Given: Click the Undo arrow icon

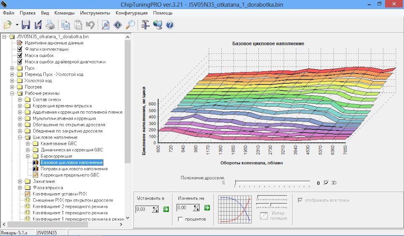Looking at the screenshot, I should click(90, 25).
